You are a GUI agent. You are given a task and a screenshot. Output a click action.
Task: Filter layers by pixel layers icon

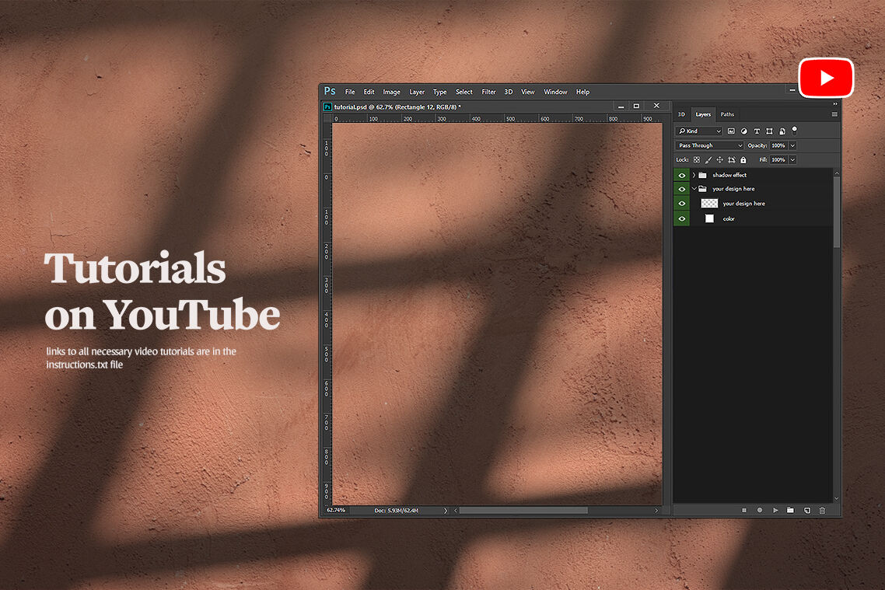pos(731,131)
